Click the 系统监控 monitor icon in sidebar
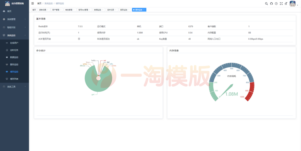The image size is (301, 151). click(4, 35)
